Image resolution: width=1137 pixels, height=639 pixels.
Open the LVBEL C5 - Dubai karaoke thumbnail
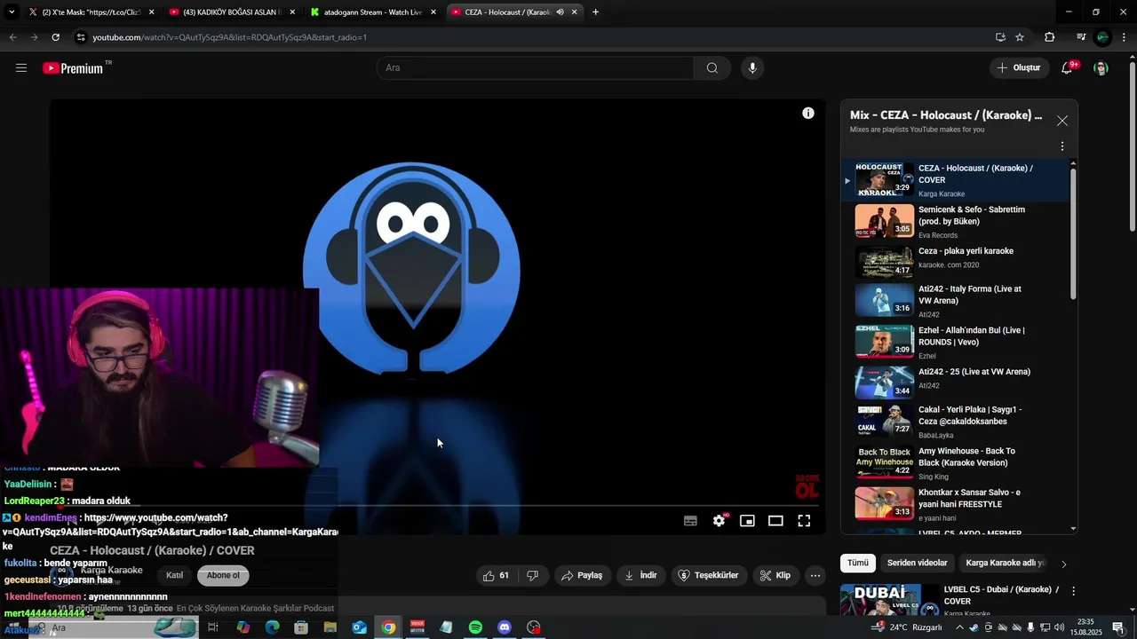pos(889,599)
